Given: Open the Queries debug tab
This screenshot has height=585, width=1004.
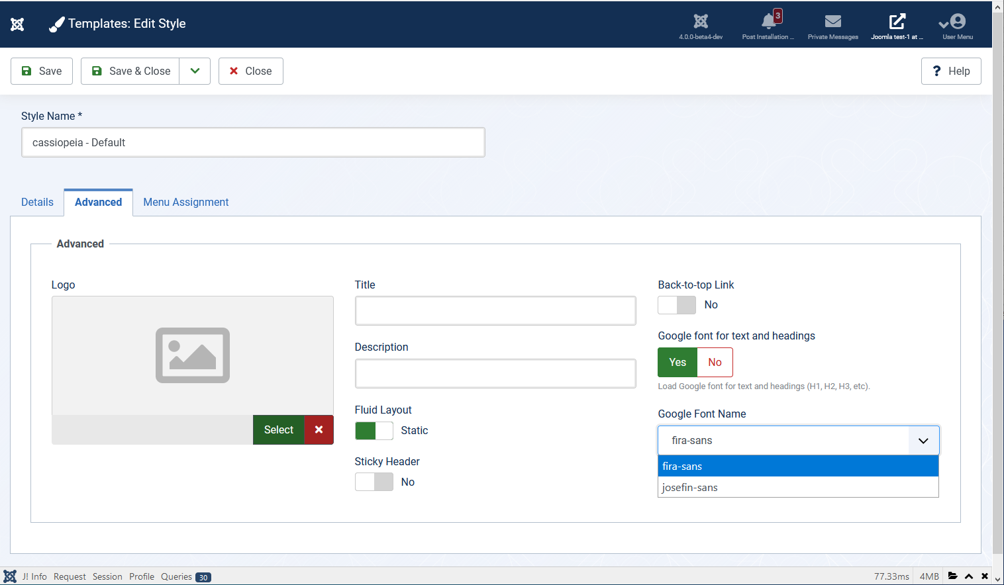Looking at the screenshot, I should 185,576.
